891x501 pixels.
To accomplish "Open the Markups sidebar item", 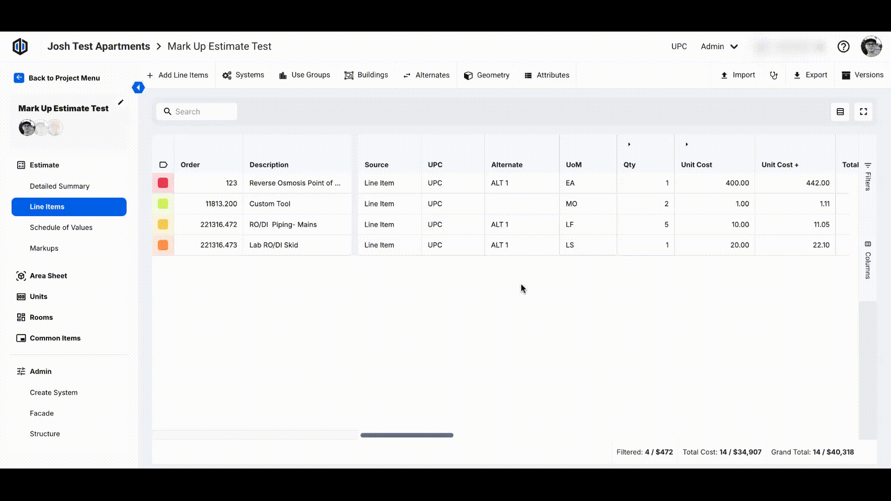I will 44,248.
